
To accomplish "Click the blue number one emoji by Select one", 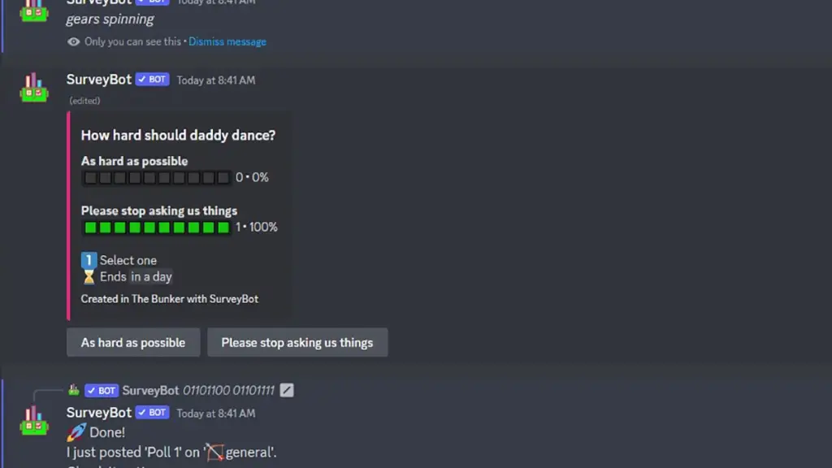I will click(x=89, y=260).
